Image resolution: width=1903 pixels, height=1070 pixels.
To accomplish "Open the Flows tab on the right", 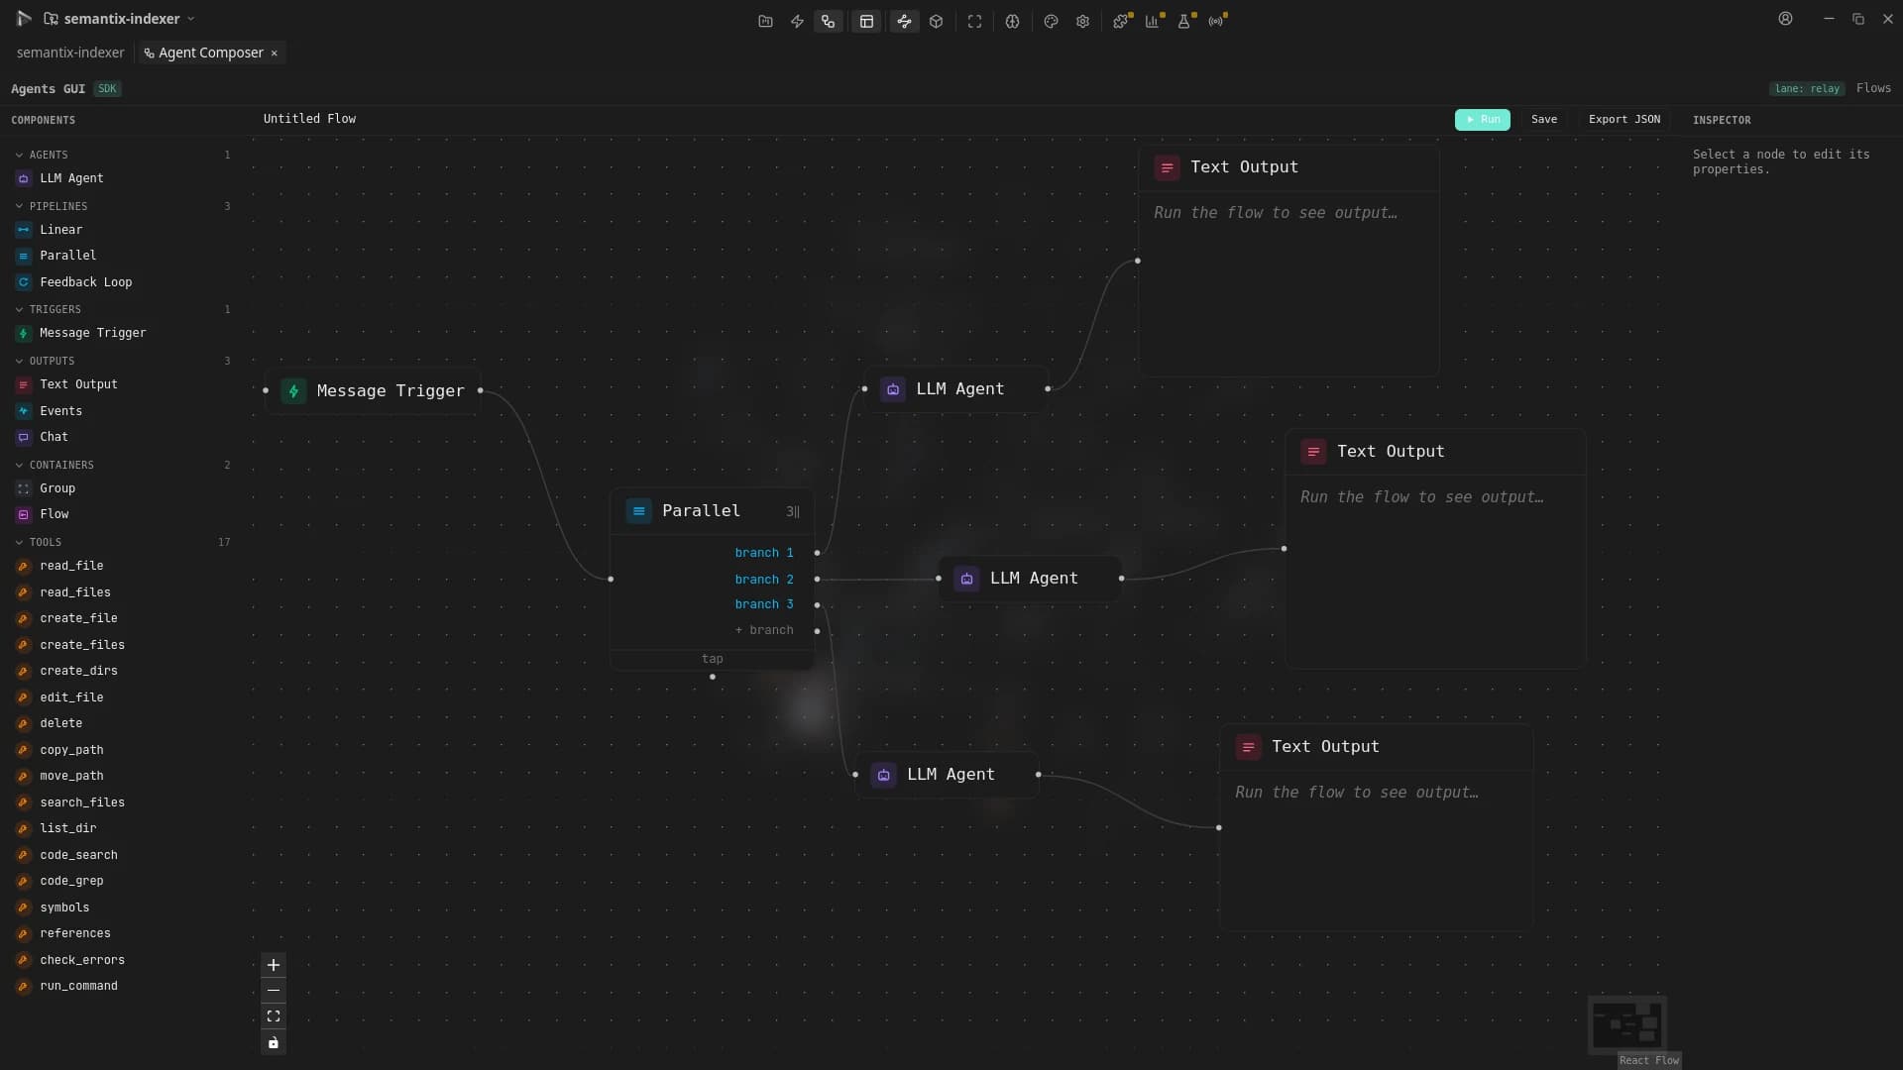I will coord(1873,88).
